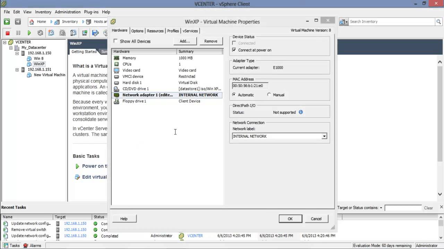Switch to the Options tab
The width and height of the screenshot is (444, 249).
click(137, 31)
